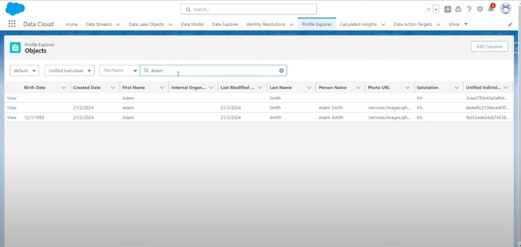The height and width of the screenshot is (247, 521).
Task: Click the pencil edit navigation icon
Action: tap(510, 24)
